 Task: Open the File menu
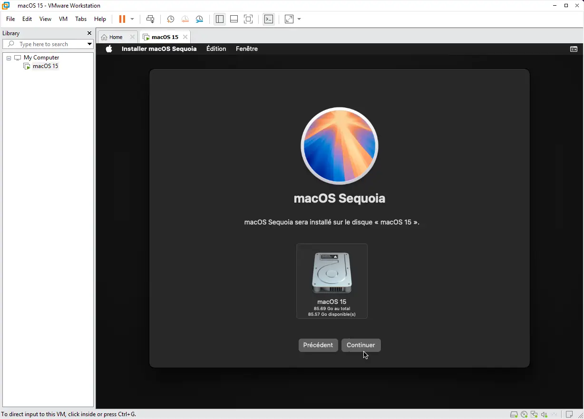click(10, 19)
